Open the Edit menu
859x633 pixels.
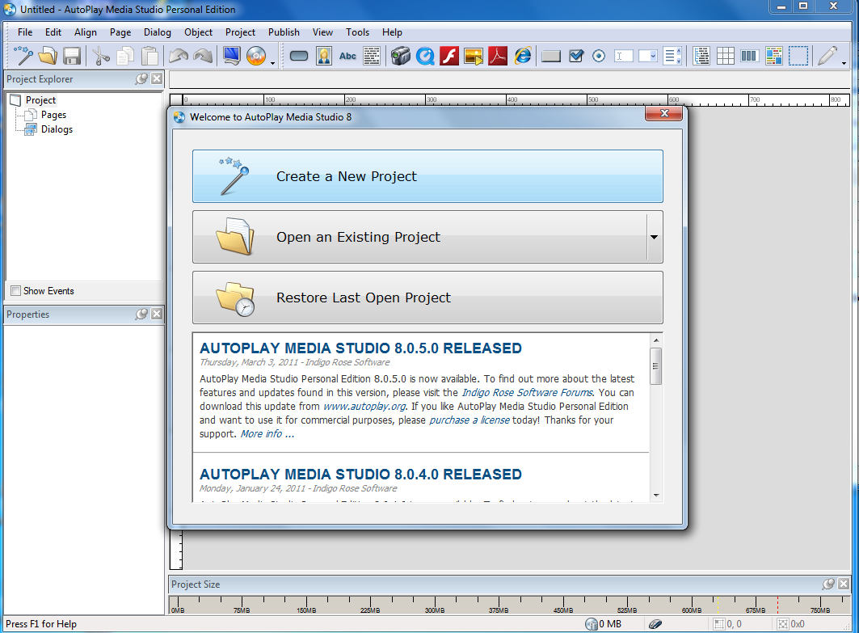53,32
